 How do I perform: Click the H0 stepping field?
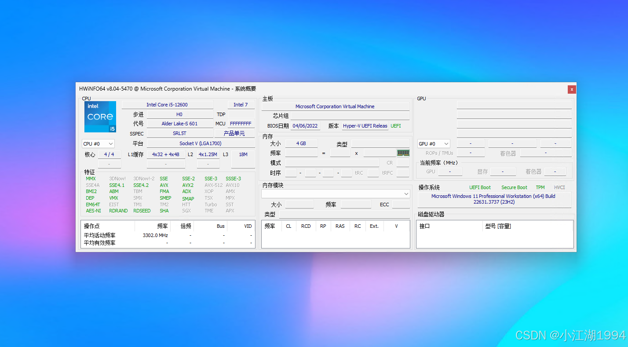tap(179, 114)
